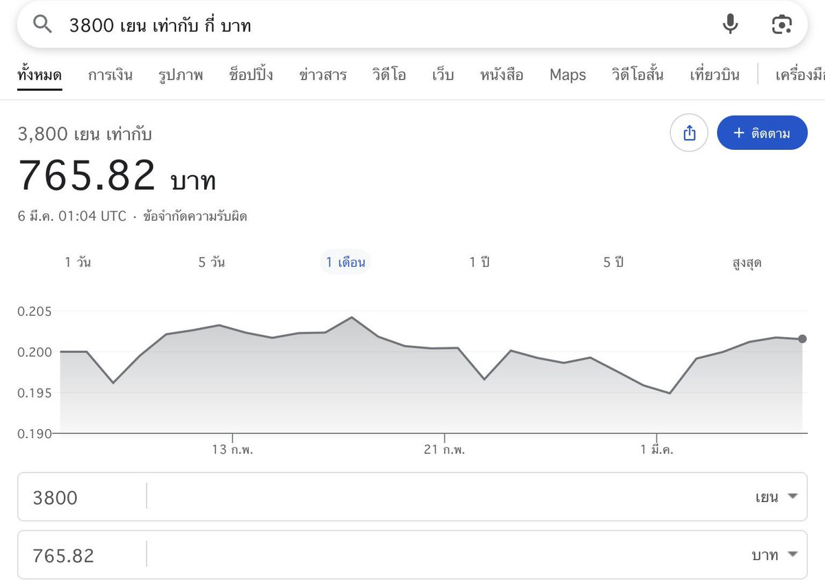
Task: Start voice search with microphone icon
Action: (x=730, y=25)
